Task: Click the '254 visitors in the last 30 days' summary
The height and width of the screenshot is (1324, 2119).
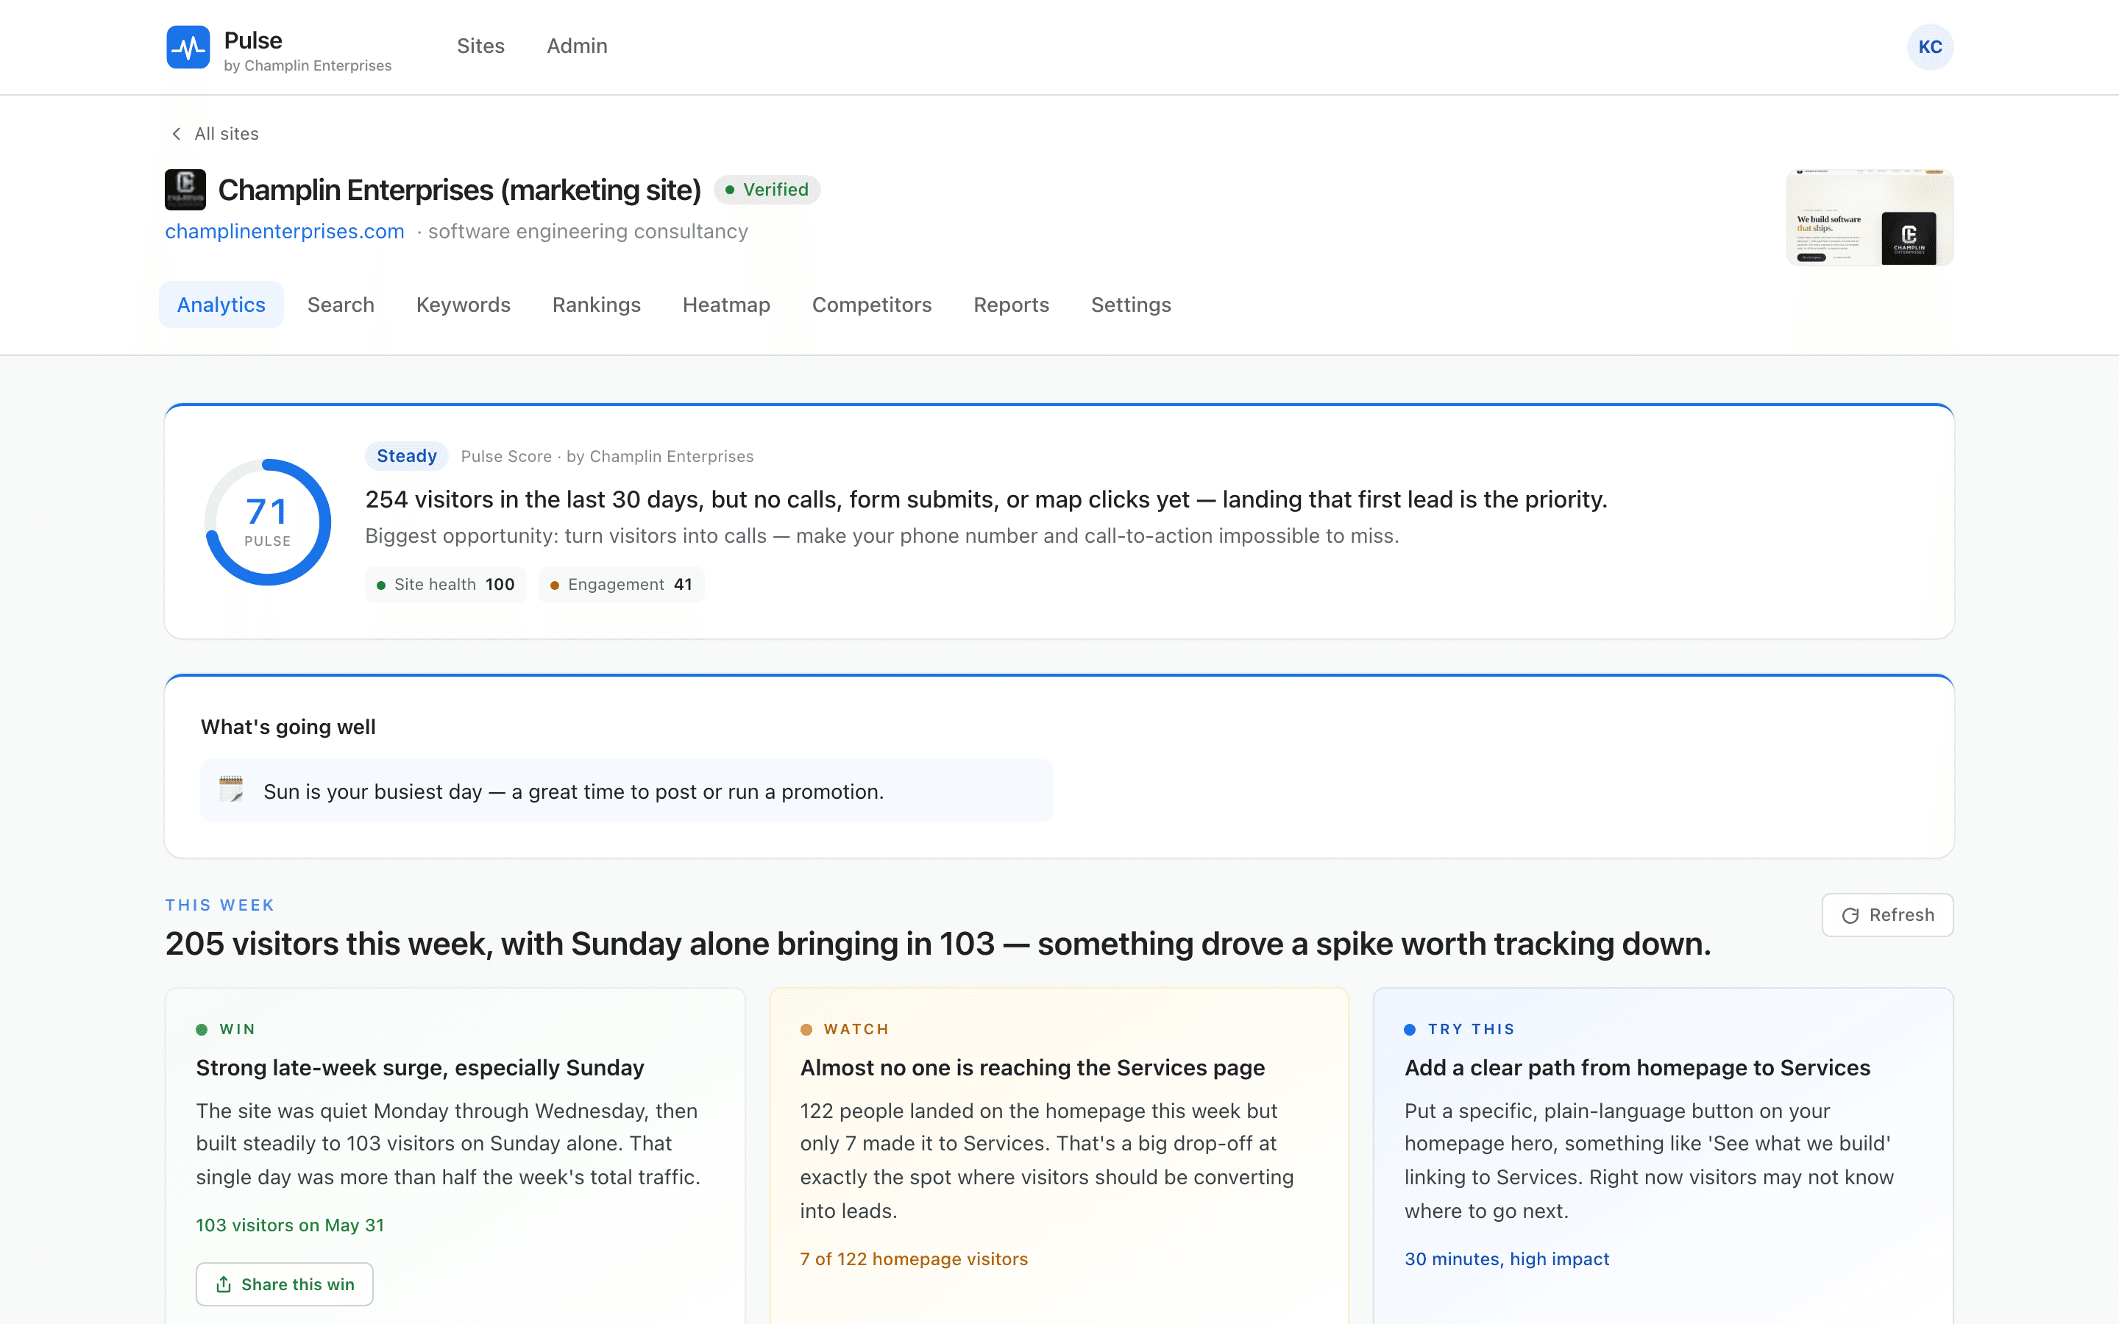Action: (986, 499)
